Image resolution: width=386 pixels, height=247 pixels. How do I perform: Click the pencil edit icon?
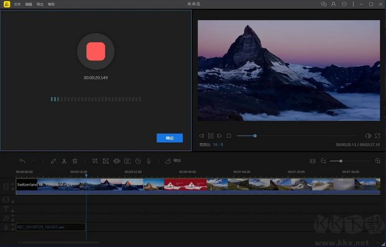(x=53, y=161)
